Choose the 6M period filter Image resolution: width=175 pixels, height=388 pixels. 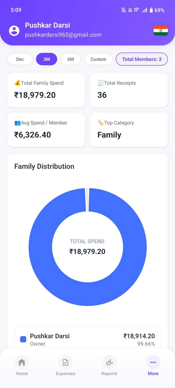[x=70, y=59]
